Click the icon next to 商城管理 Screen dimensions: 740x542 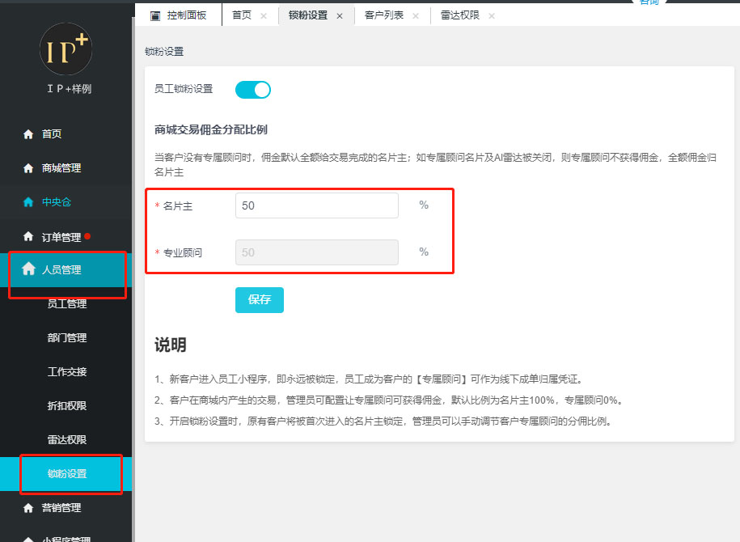click(x=28, y=168)
